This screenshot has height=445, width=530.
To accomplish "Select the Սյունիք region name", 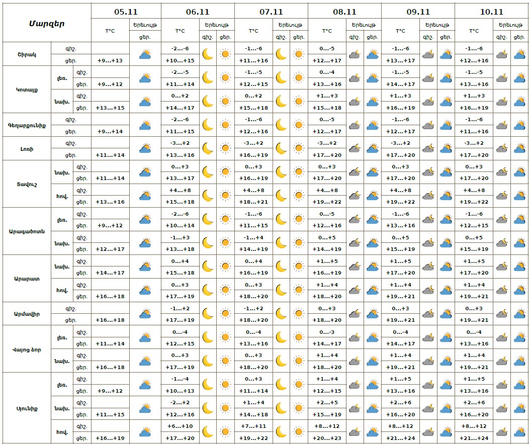I will tap(26, 408).
